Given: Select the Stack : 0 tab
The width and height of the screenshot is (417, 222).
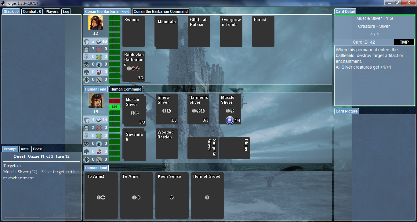Looking at the screenshot, I should point(11,11).
